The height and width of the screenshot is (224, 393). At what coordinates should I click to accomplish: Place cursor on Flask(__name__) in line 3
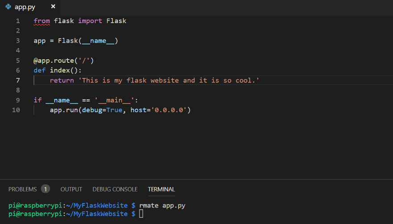88,41
